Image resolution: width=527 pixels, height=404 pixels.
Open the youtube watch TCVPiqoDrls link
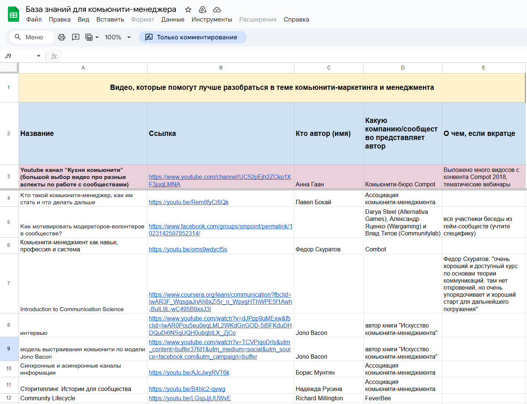pos(220,349)
